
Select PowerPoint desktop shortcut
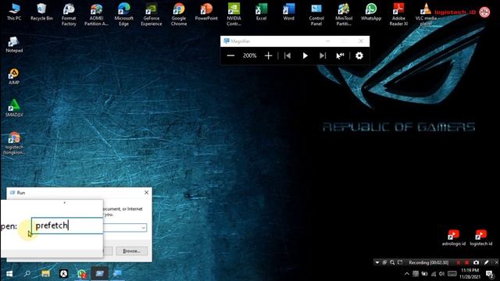tap(206, 12)
